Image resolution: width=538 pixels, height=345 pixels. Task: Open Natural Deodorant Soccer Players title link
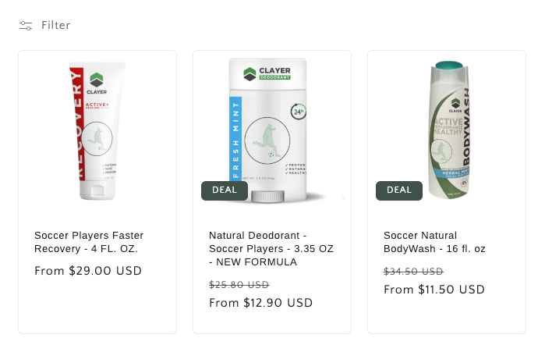271,248
